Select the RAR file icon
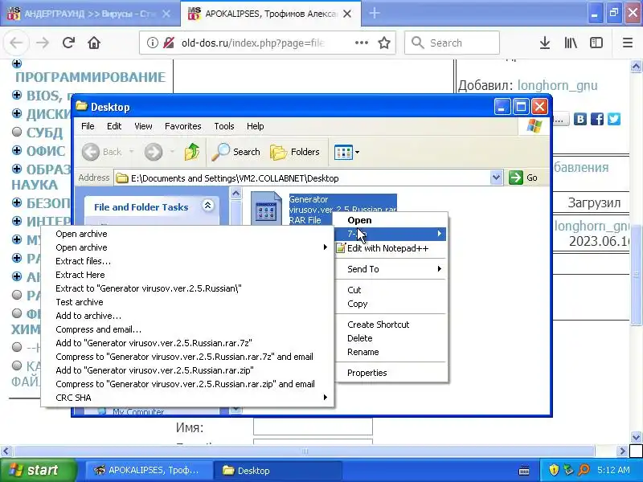Image resolution: width=643 pixels, height=482 pixels. click(x=266, y=208)
